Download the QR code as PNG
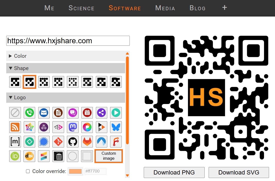The width and height of the screenshot is (275, 181). click(174, 172)
